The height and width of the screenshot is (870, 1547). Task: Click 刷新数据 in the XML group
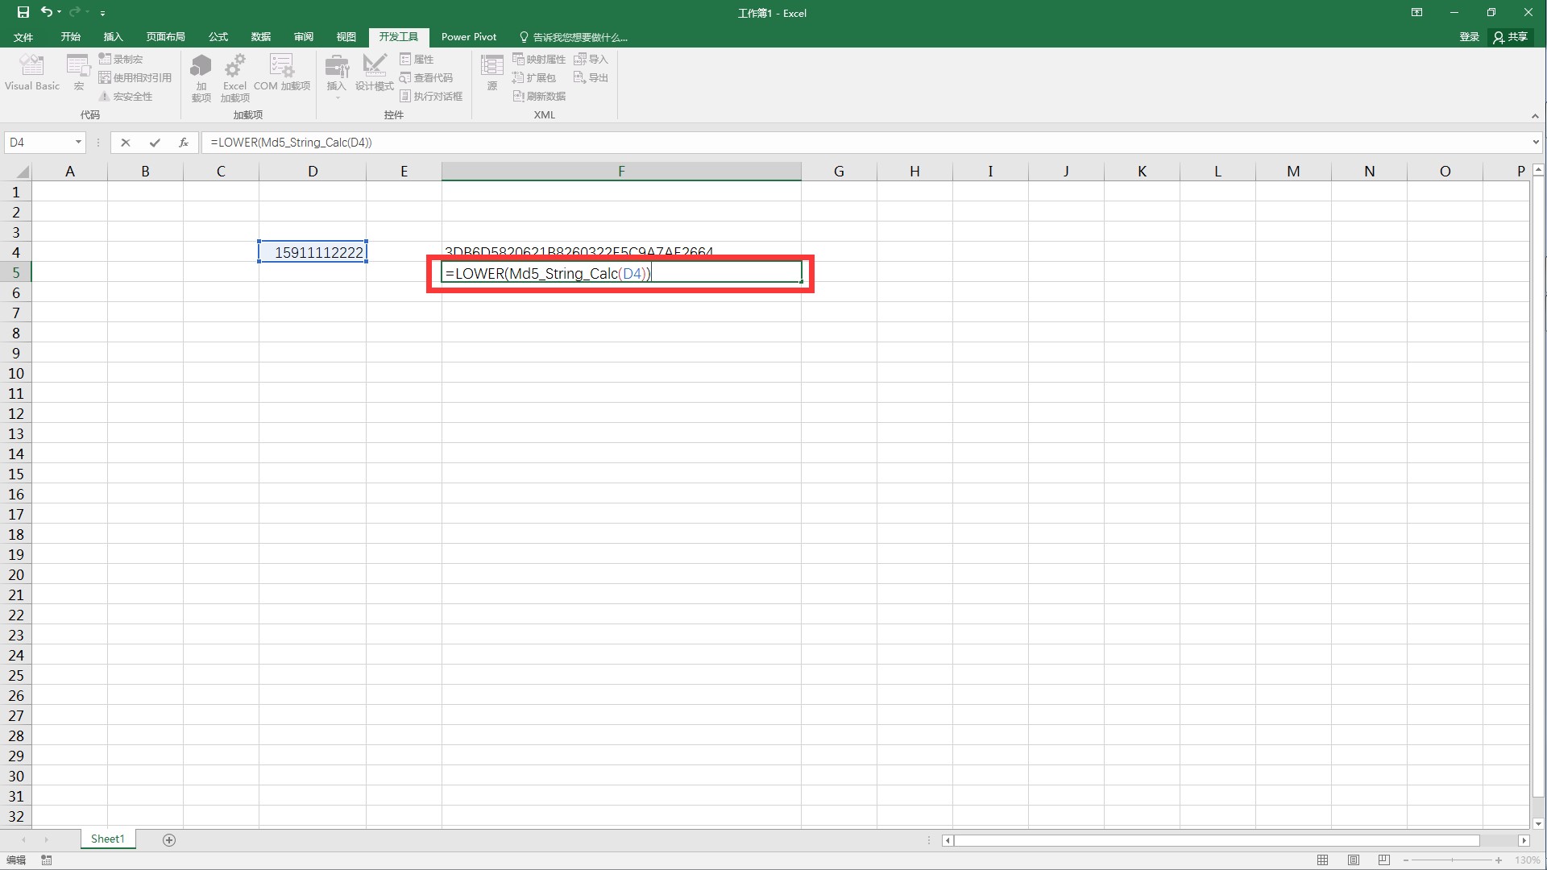(540, 96)
